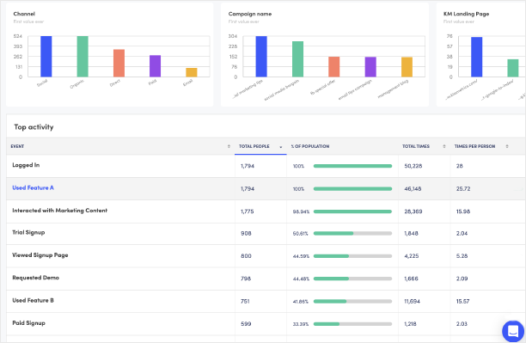Open the Used Feature A event link
The height and width of the screenshot is (343, 526).
(33, 188)
